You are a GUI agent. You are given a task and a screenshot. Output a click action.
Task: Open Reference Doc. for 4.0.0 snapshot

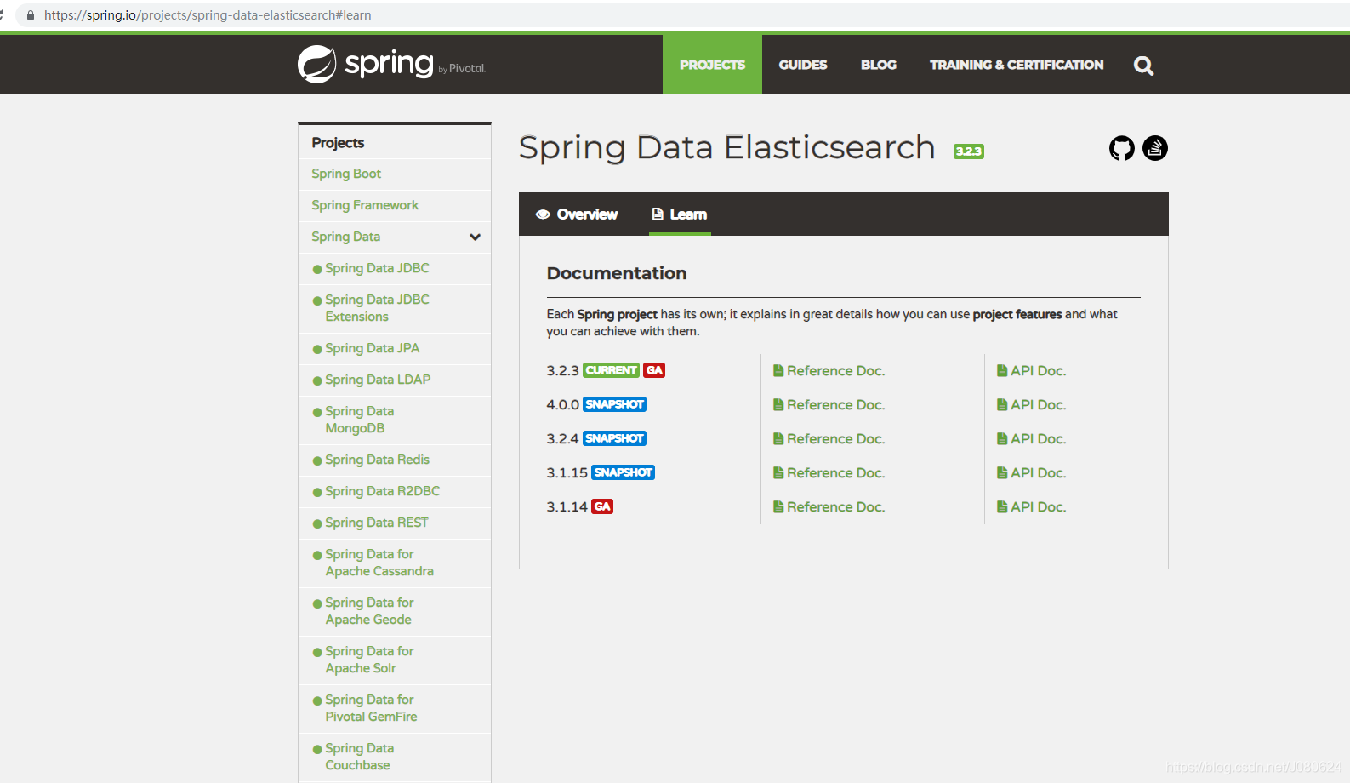829,405
